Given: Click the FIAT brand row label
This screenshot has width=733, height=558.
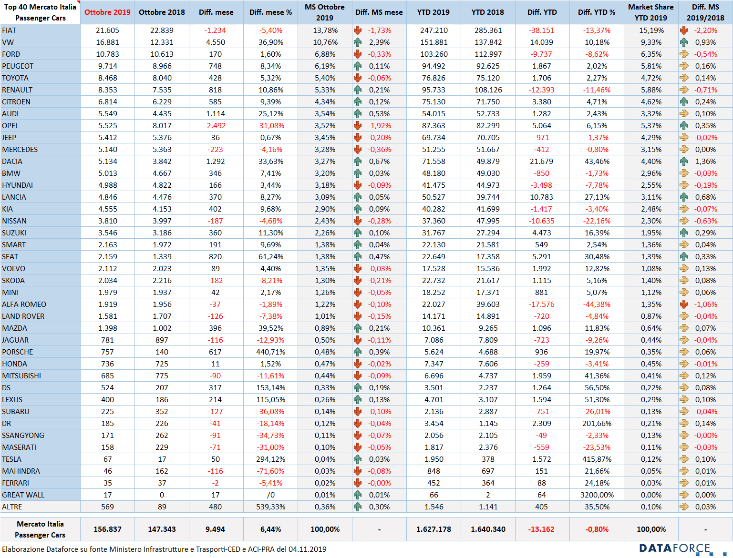Looking at the screenshot, I should (9, 30).
